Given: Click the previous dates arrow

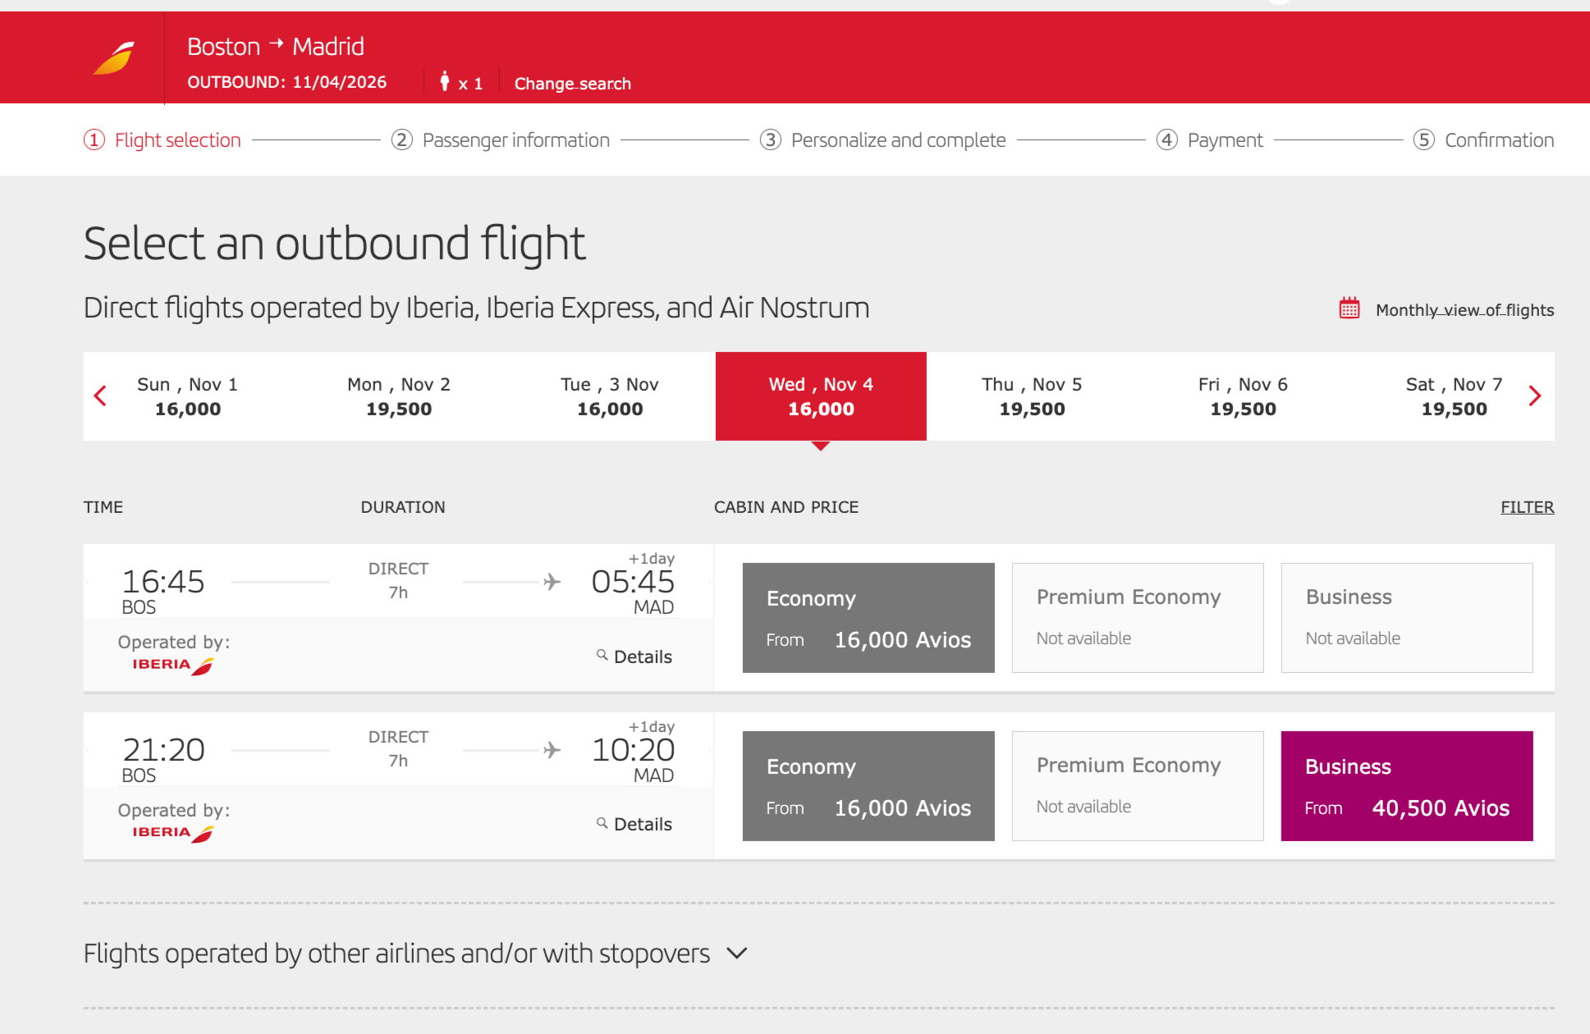Looking at the screenshot, I should click(100, 396).
